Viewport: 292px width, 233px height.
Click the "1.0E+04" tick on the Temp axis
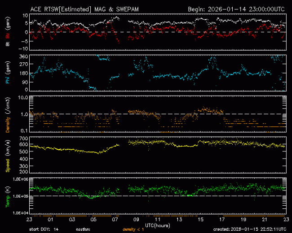[21, 213]
